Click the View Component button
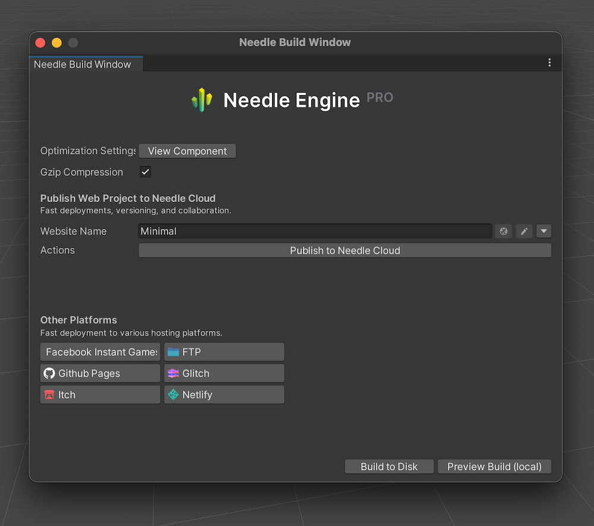The image size is (594, 526). coord(187,151)
